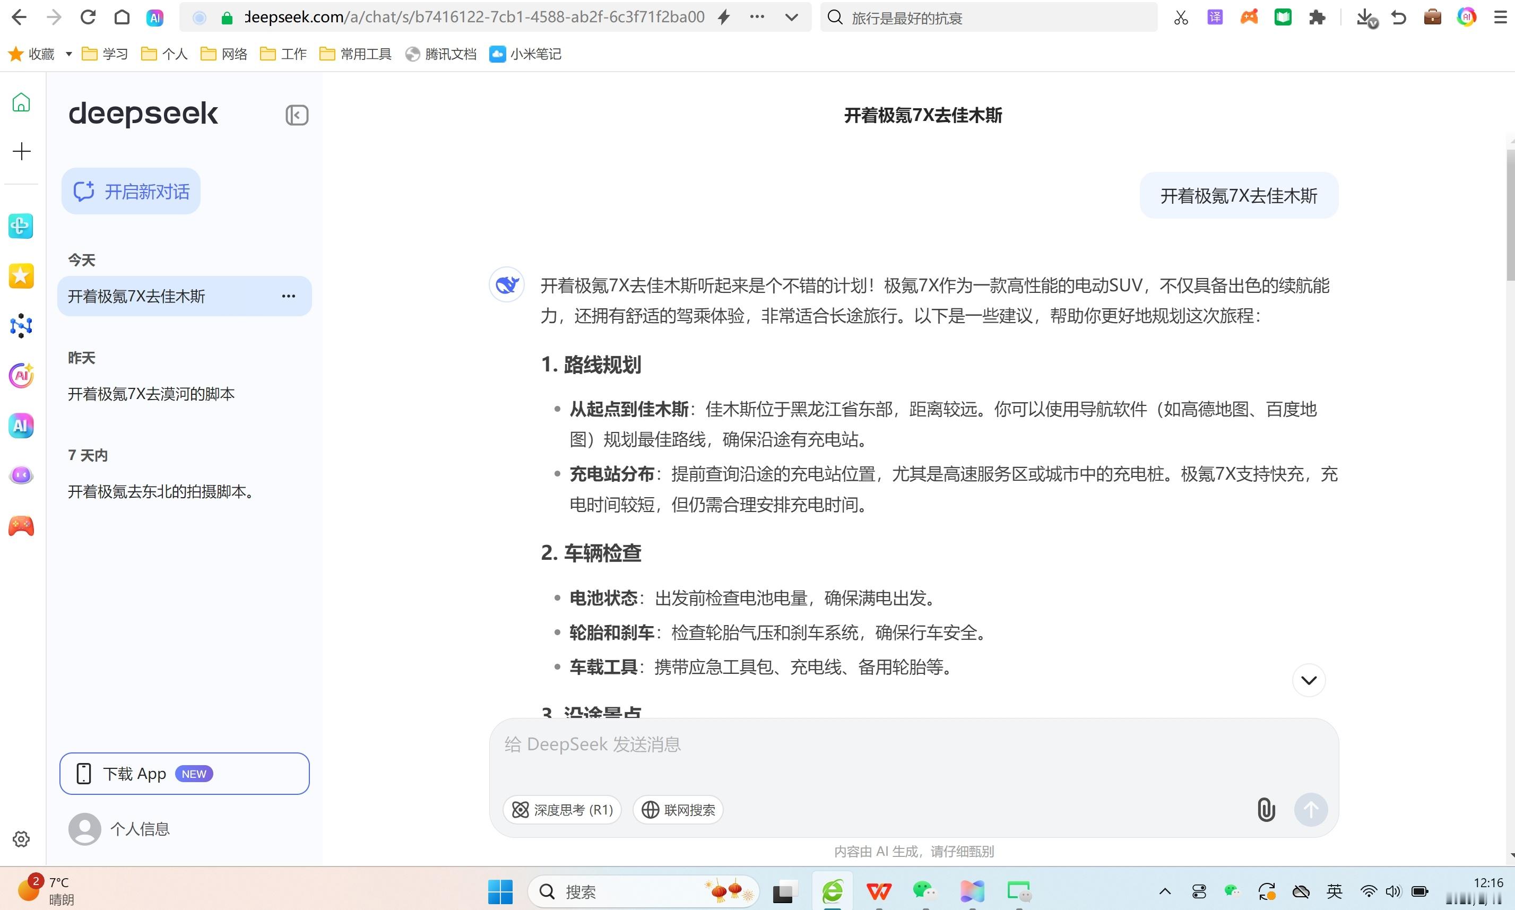The height and width of the screenshot is (910, 1515).
Task: Open the square blue AI sidebar icon
Action: tap(21, 426)
